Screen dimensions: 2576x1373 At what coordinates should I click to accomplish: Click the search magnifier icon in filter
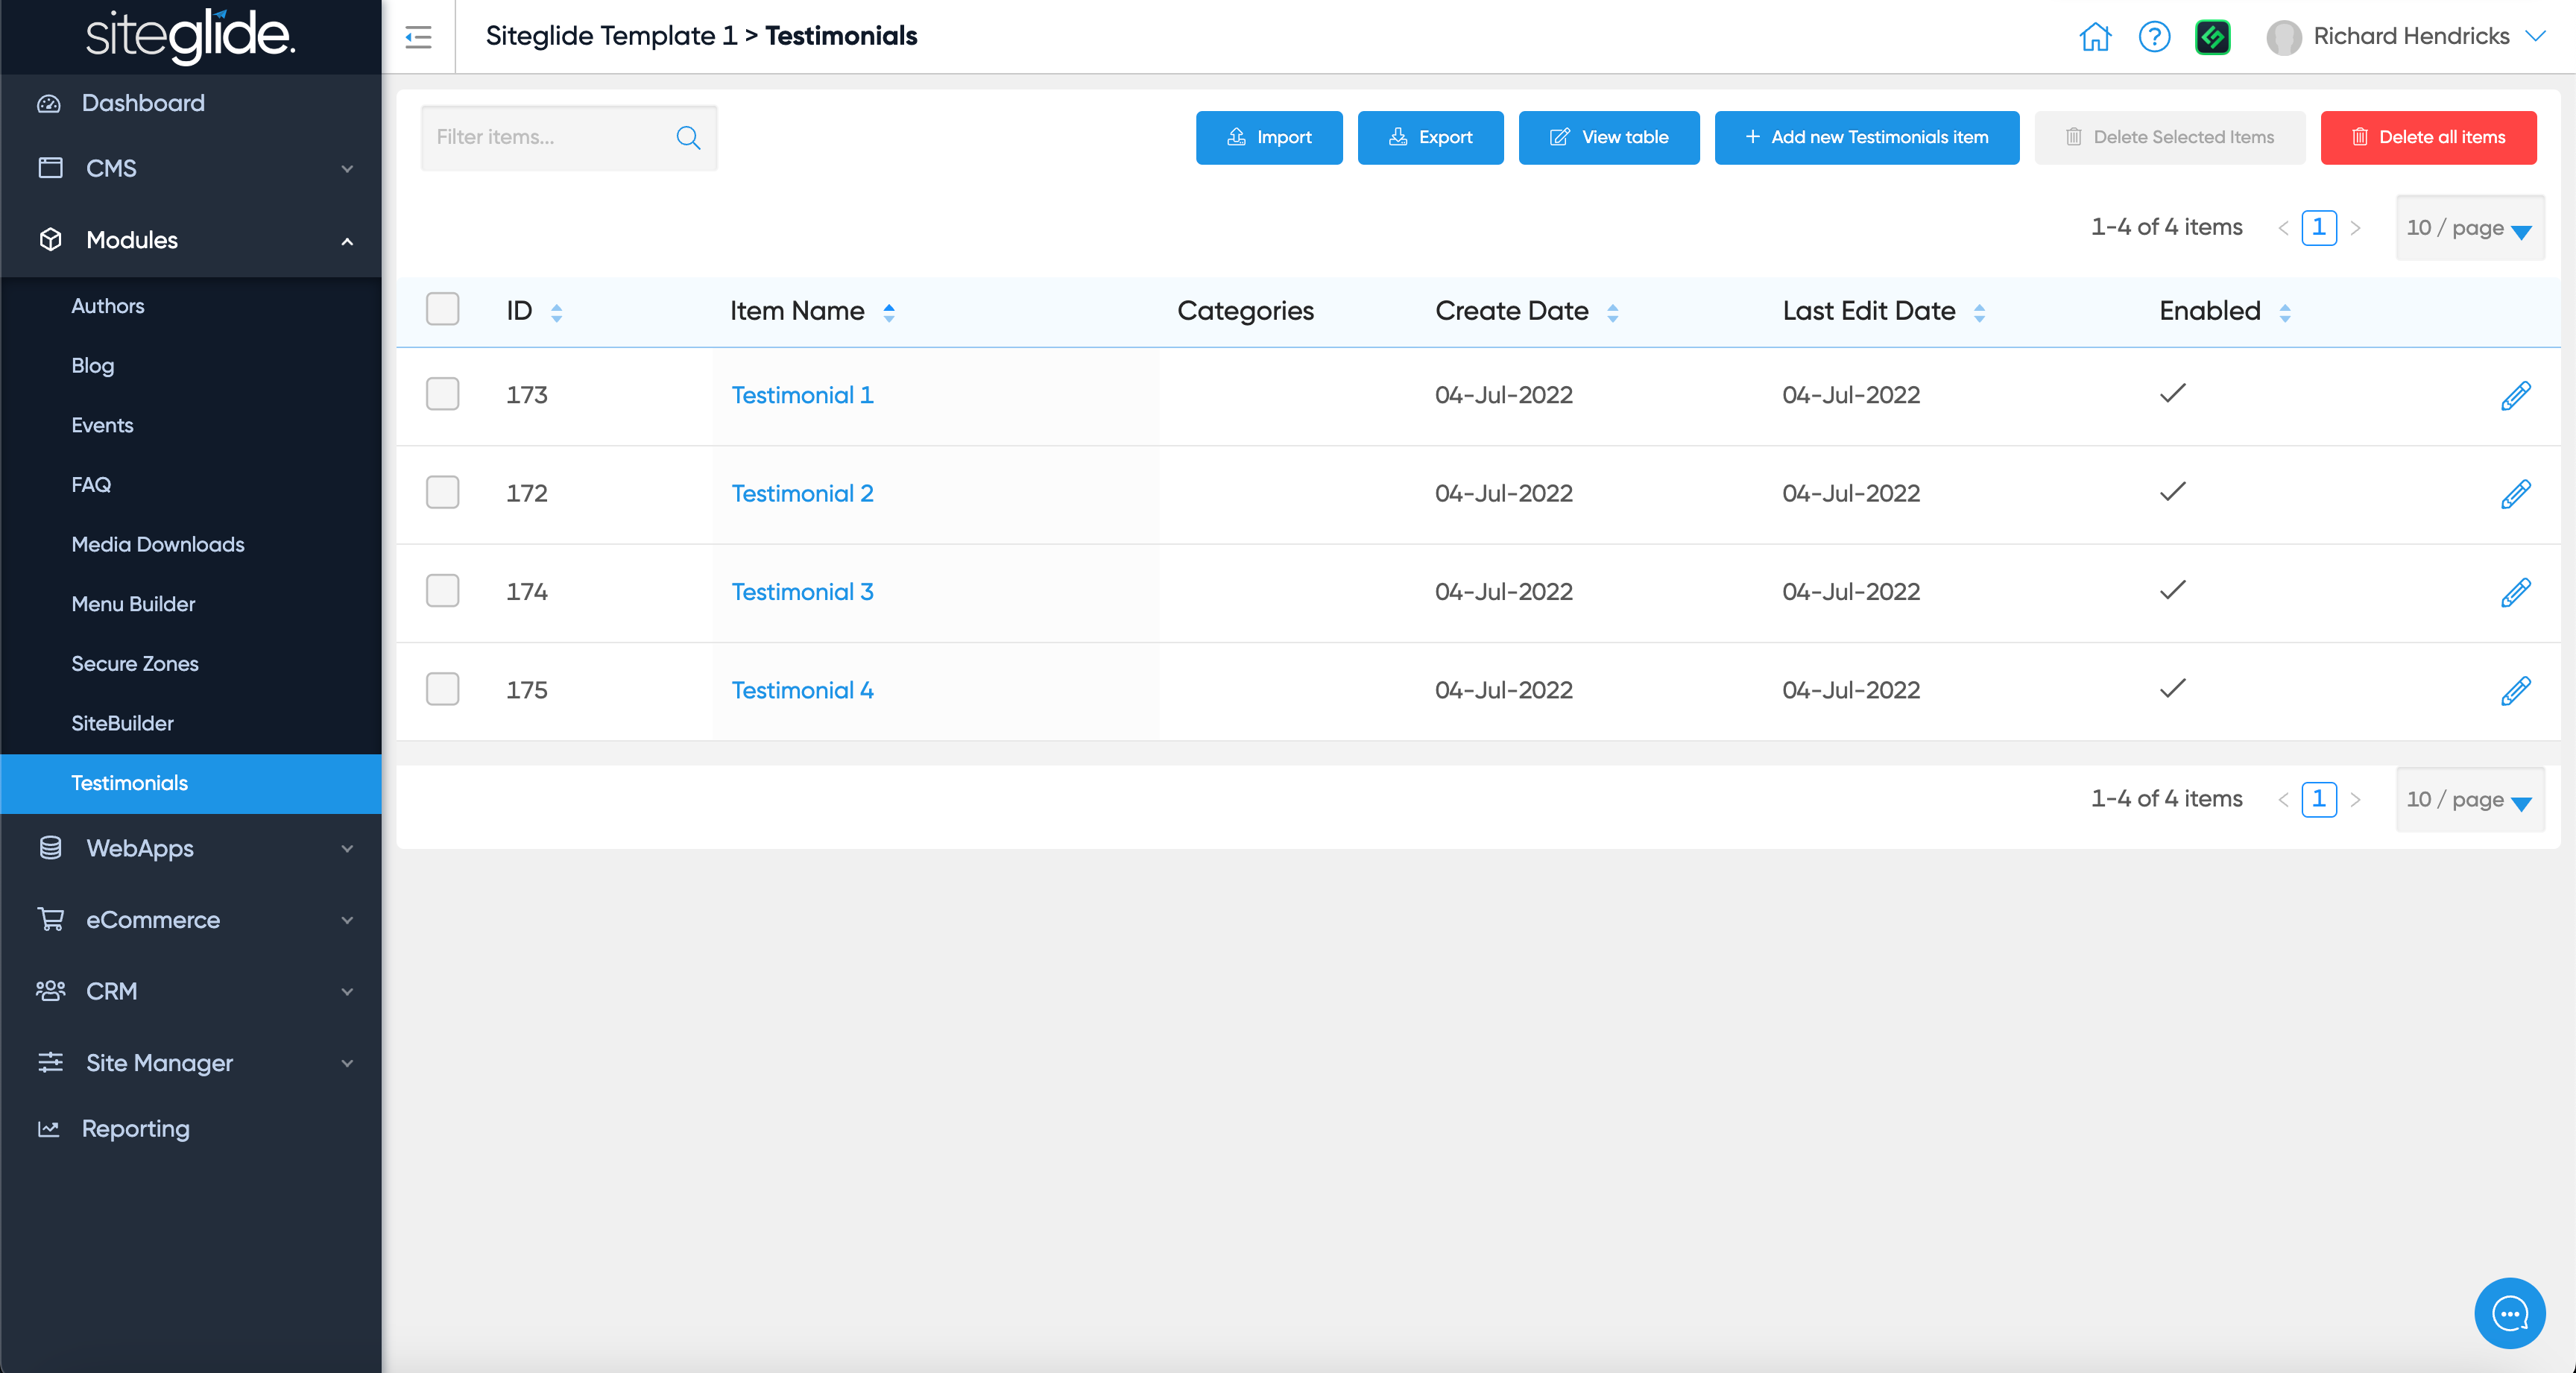(x=688, y=138)
